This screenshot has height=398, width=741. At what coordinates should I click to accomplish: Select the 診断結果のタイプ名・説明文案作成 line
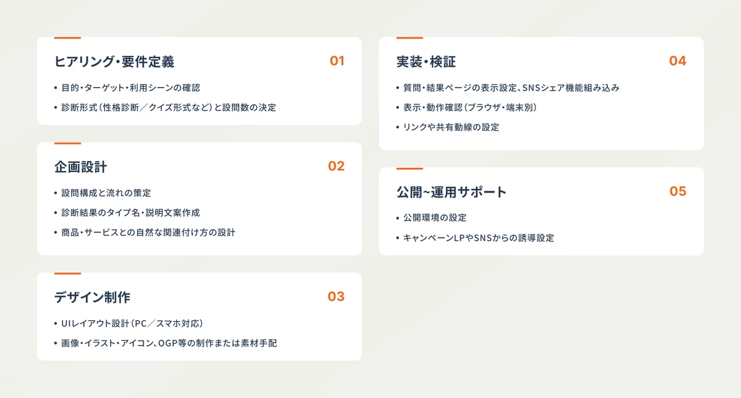[x=130, y=213]
